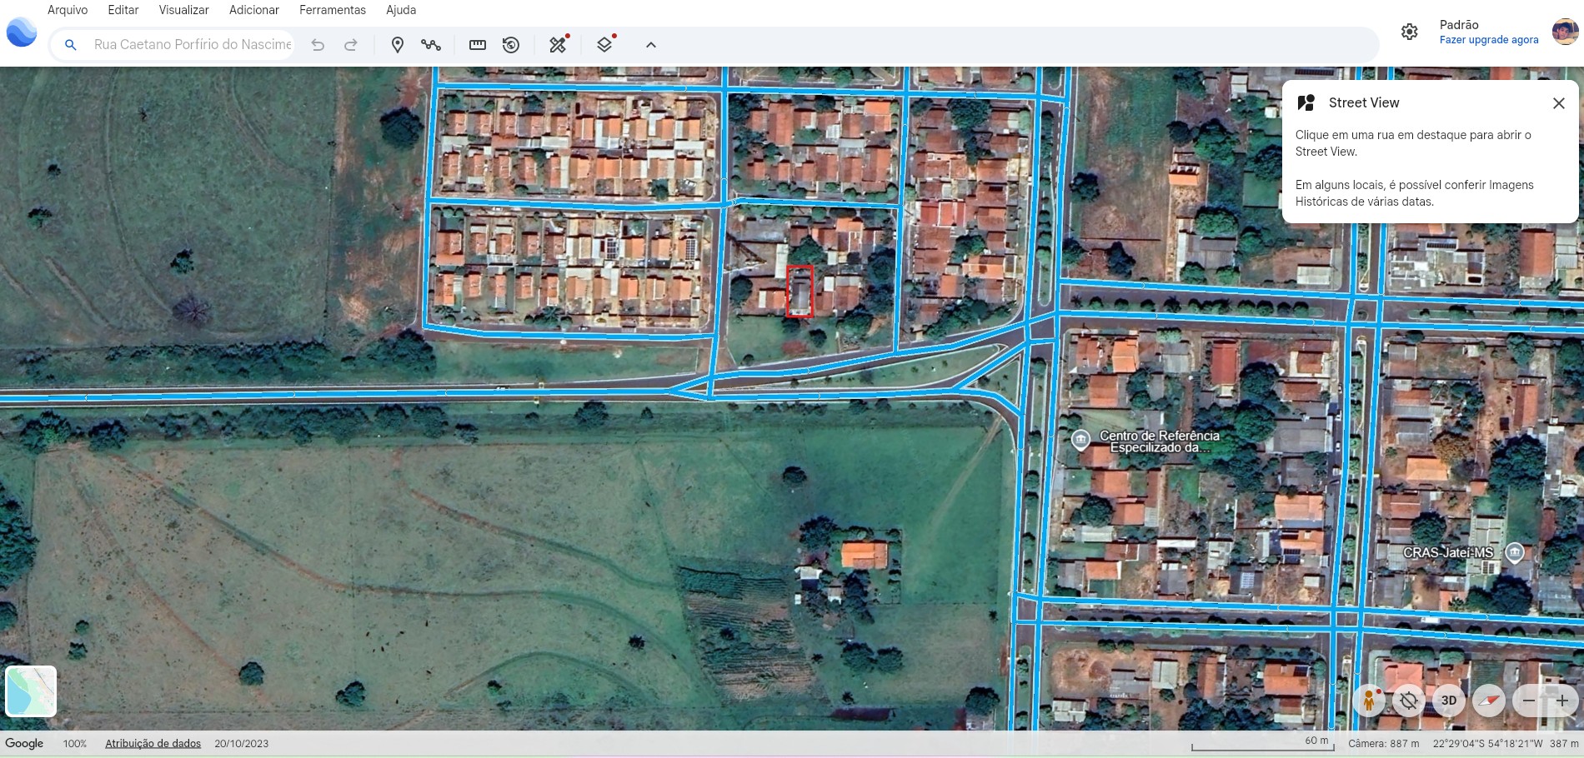1584x758 pixels.
Task: Toggle the Street View pegman
Action: tap(1369, 701)
